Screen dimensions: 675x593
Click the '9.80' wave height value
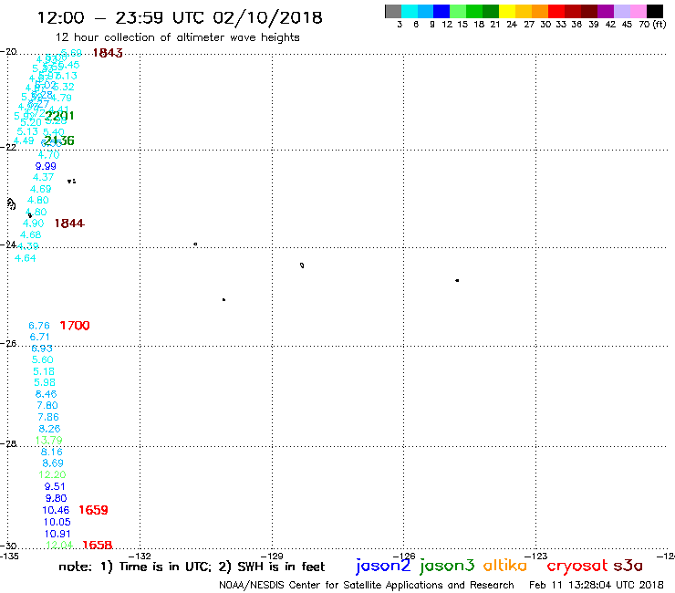pyautogui.click(x=56, y=498)
